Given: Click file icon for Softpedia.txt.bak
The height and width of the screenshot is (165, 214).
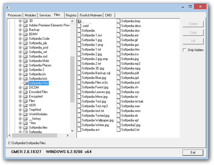Looking at the screenshot, I should (119, 101).
